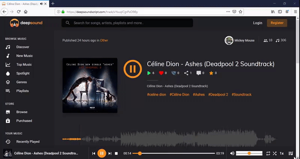Share the track via share icon
This screenshot has width=300, height=159.
(x=186, y=73)
